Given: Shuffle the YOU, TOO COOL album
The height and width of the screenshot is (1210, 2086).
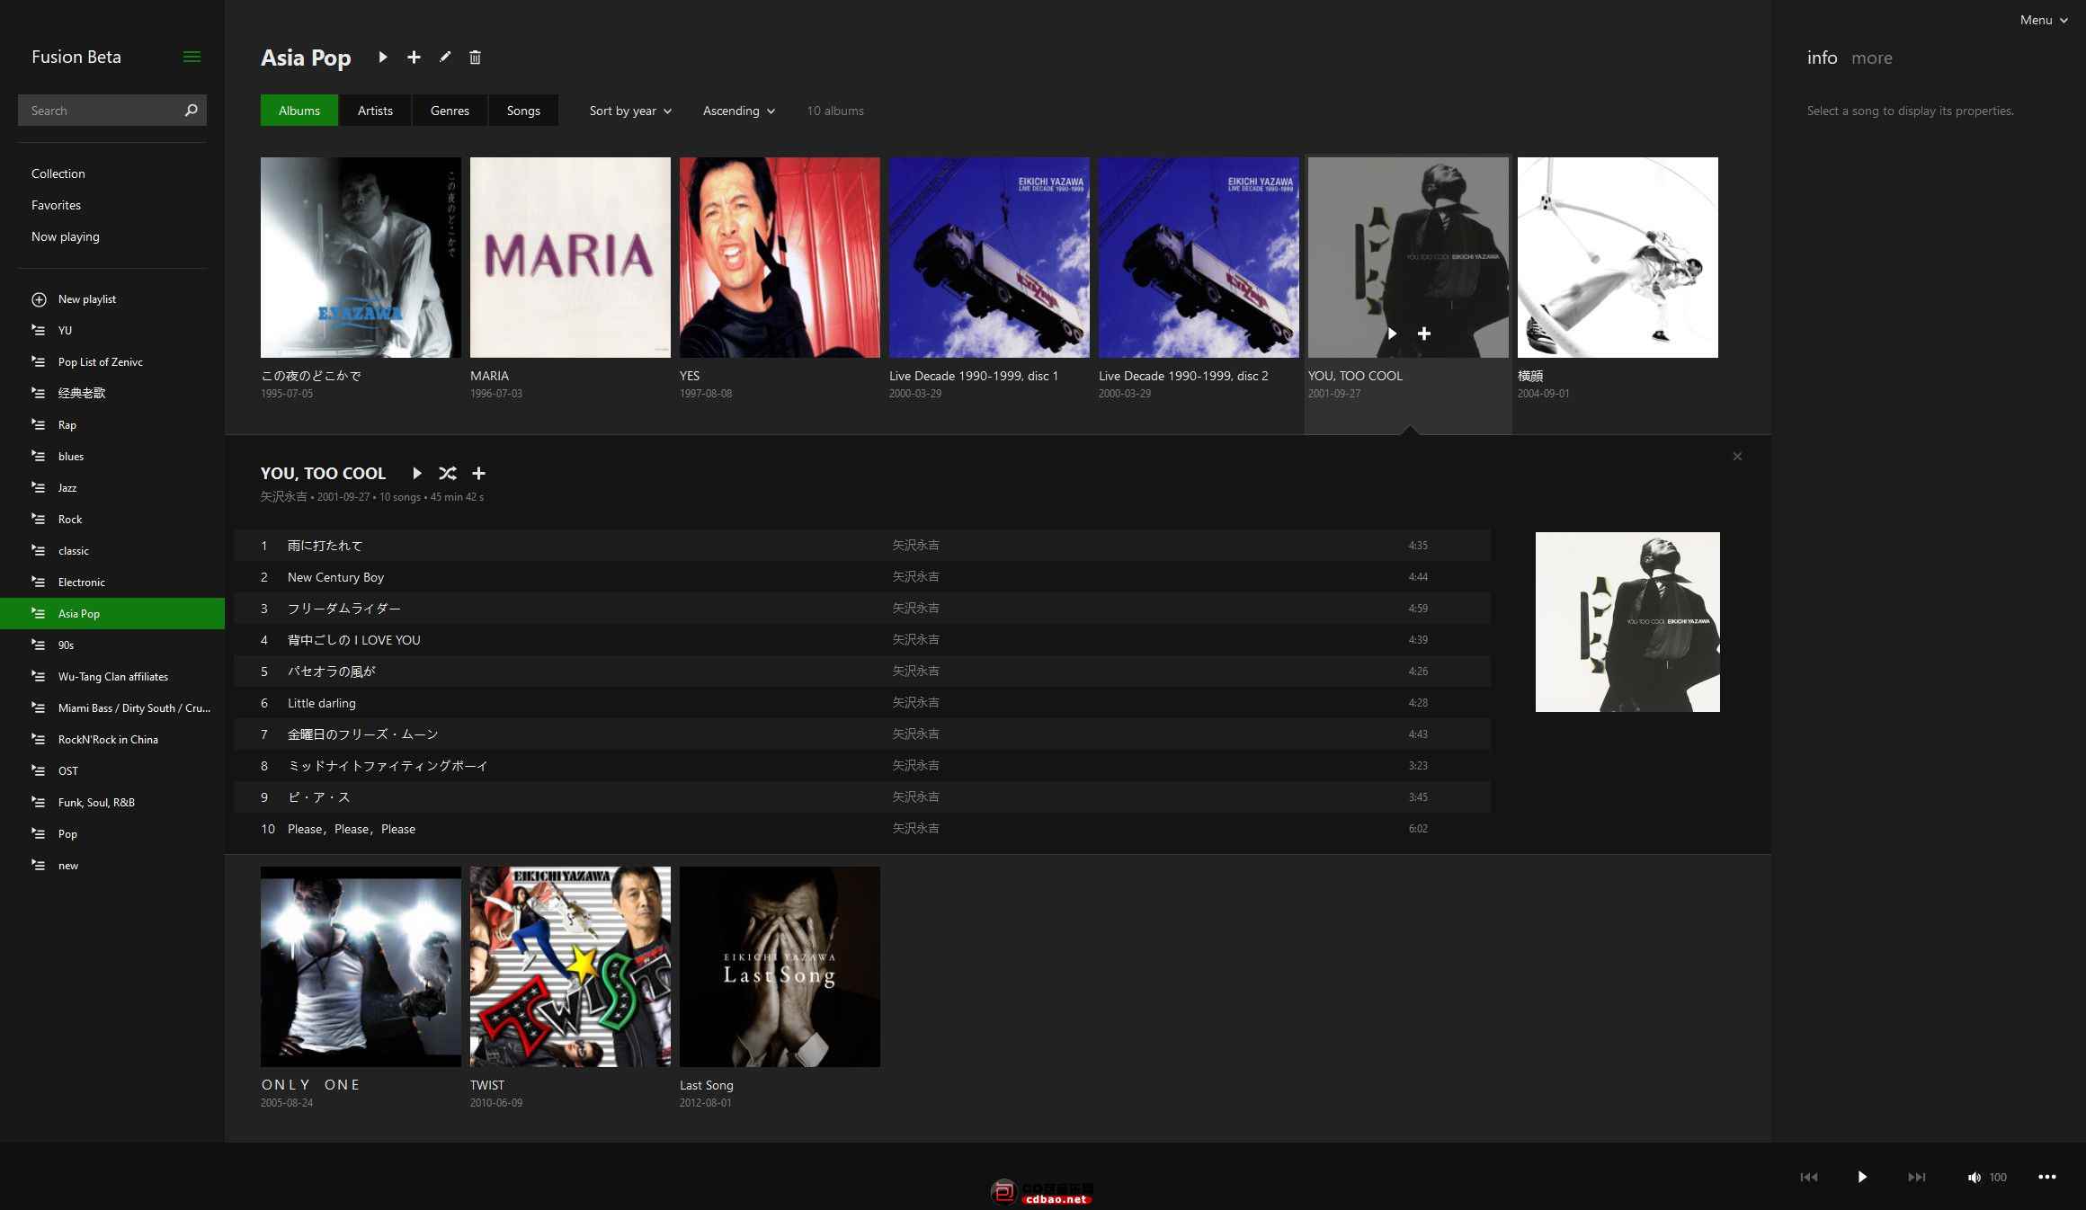Looking at the screenshot, I should [448, 474].
